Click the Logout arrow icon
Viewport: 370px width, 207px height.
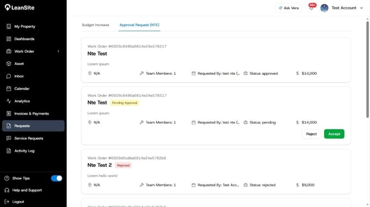(7, 201)
